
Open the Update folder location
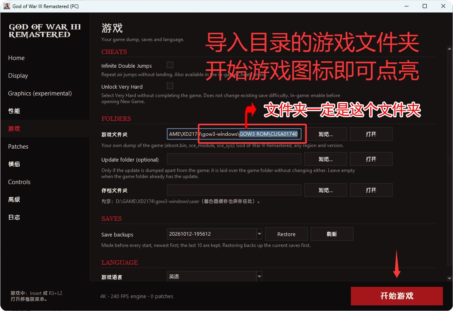click(371, 159)
